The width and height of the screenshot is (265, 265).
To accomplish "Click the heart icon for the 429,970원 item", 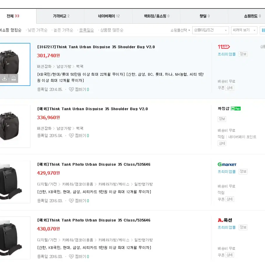I will 71,201.
